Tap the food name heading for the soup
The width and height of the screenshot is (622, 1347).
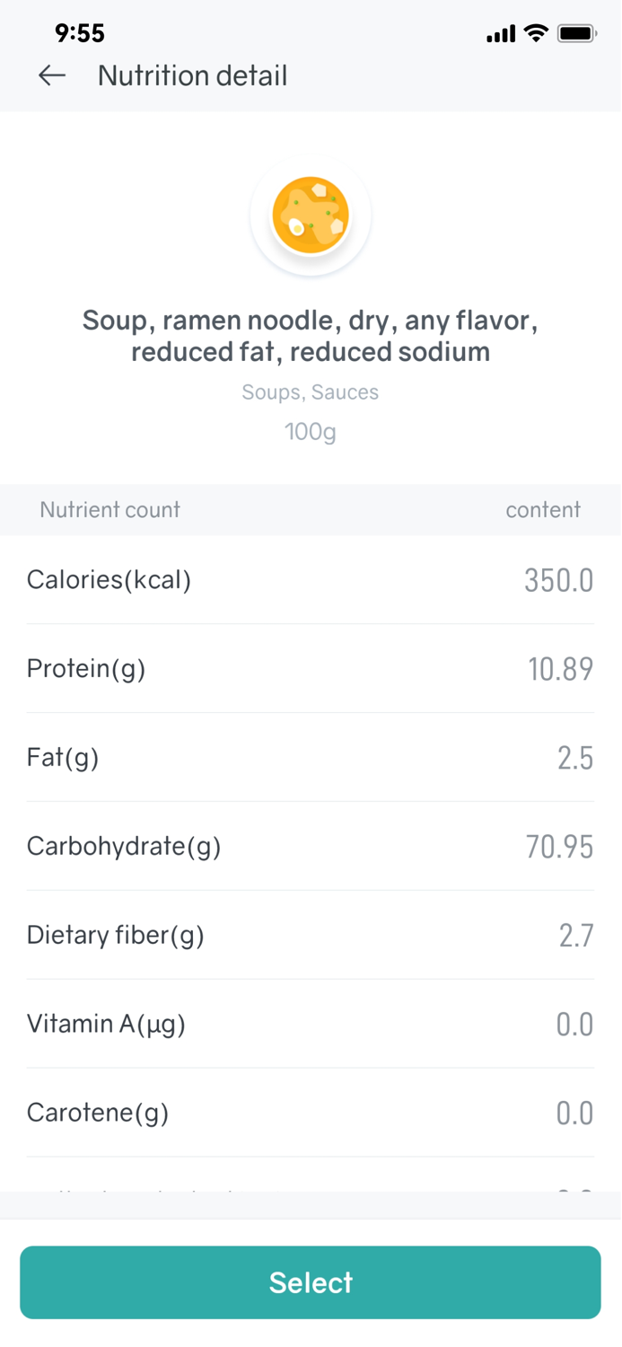pyautogui.click(x=311, y=336)
